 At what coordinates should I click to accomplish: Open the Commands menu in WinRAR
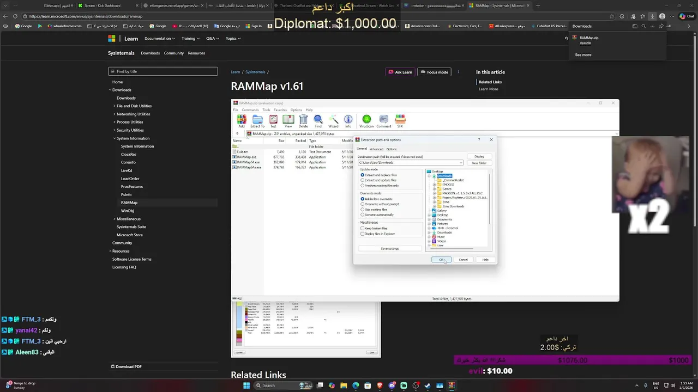click(250, 110)
